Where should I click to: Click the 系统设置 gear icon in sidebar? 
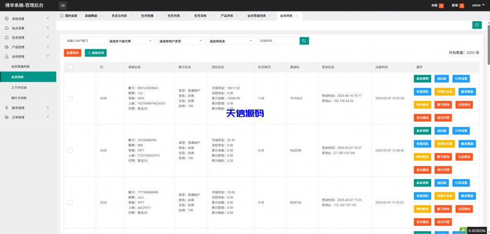click(x=6, y=19)
